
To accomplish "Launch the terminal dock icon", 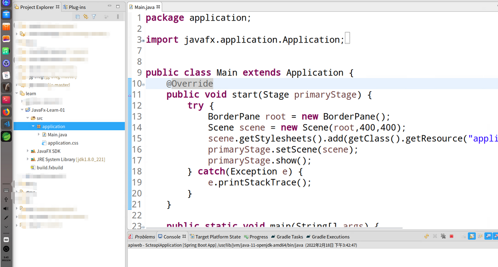I will click(x=6, y=99).
